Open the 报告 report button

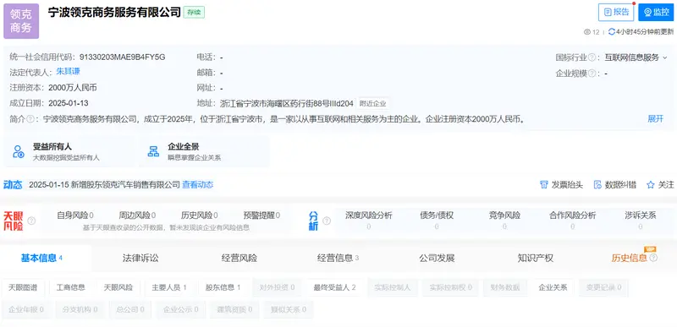(x=616, y=12)
